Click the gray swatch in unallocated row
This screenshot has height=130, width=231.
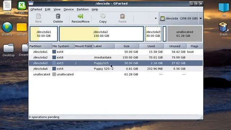point(54,74)
